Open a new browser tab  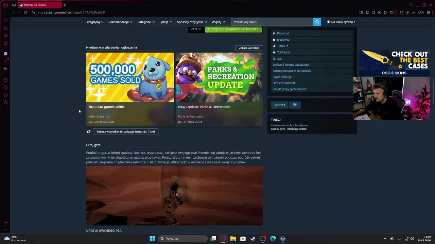click(64, 5)
